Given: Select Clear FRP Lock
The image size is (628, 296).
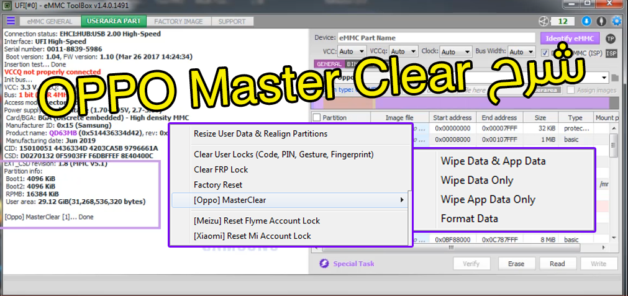Looking at the screenshot, I should [221, 169].
